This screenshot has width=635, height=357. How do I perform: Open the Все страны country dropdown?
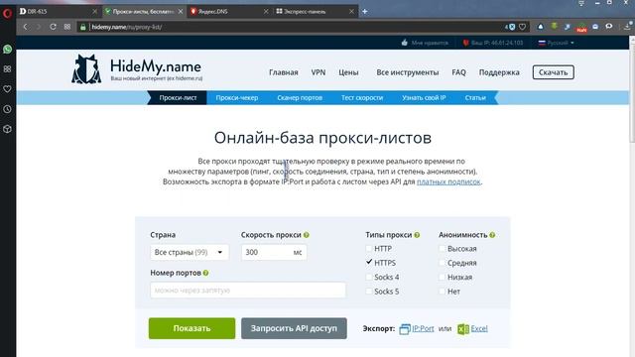coord(190,252)
